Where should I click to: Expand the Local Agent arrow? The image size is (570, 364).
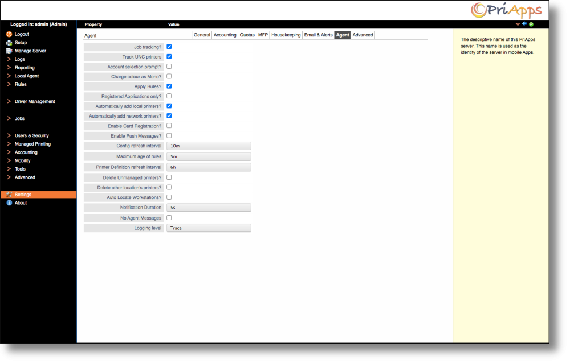tap(9, 76)
